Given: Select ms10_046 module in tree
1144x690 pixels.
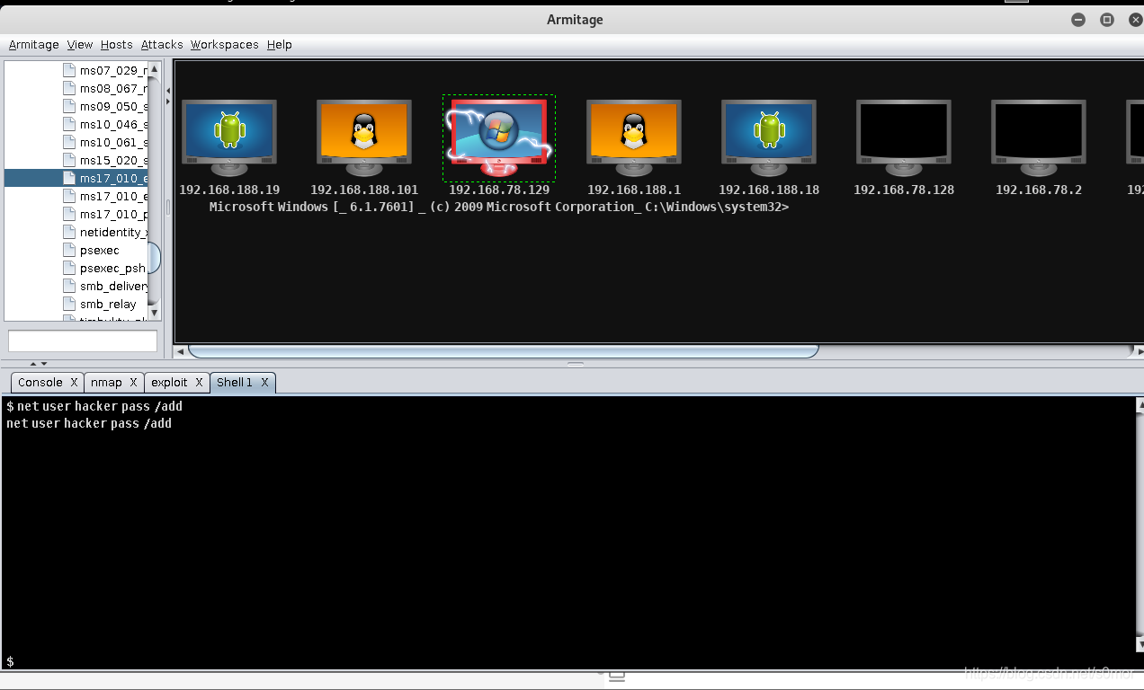Looking at the screenshot, I should coord(106,124).
